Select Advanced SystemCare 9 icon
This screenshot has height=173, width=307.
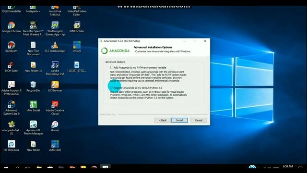coord(12,108)
